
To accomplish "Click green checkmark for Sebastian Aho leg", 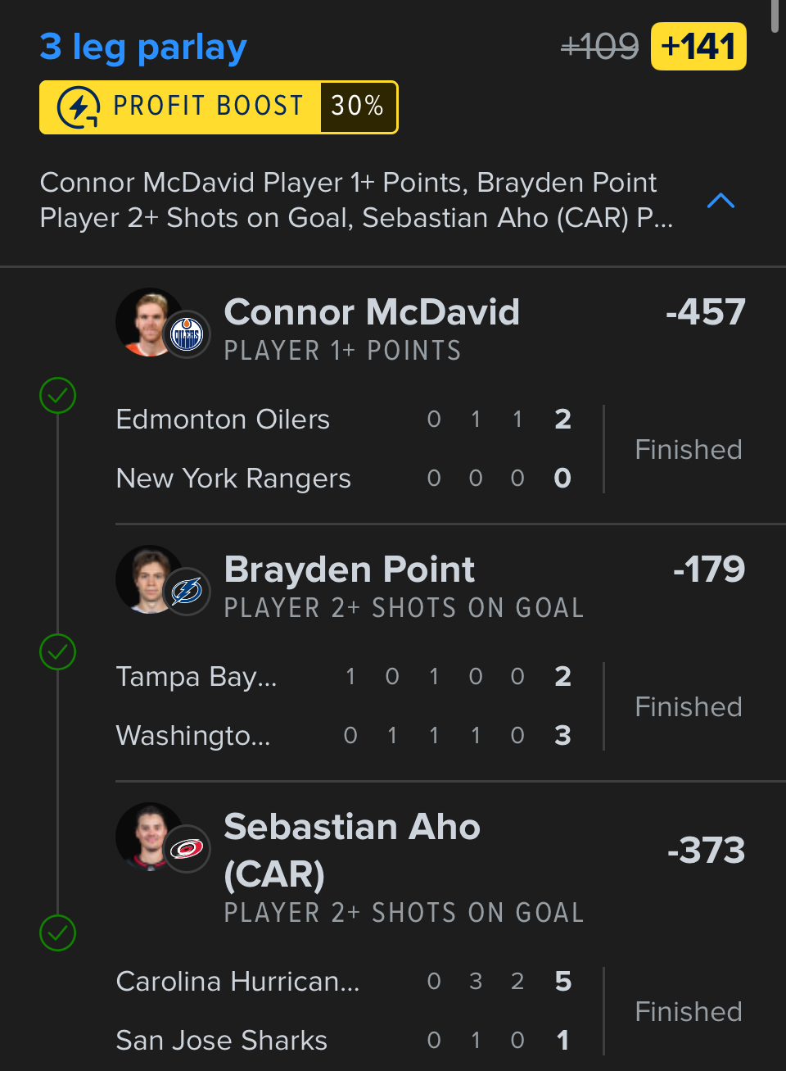I will pyautogui.click(x=58, y=933).
